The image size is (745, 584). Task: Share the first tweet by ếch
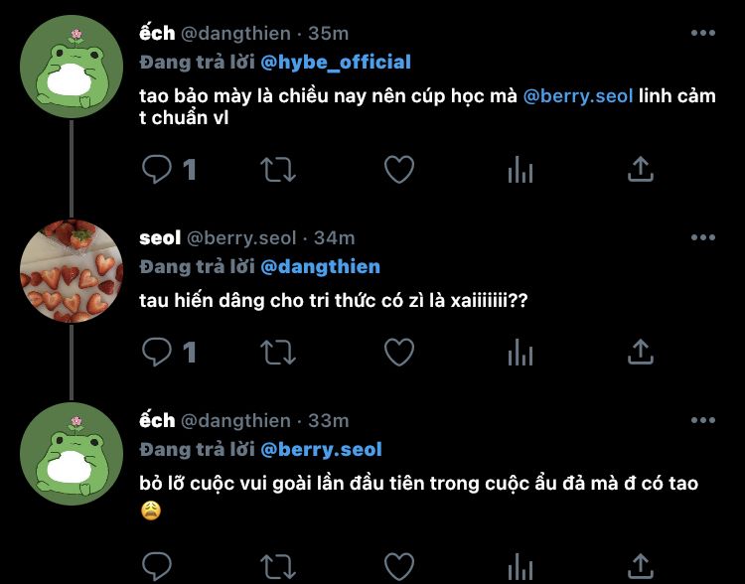click(x=641, y=170)
